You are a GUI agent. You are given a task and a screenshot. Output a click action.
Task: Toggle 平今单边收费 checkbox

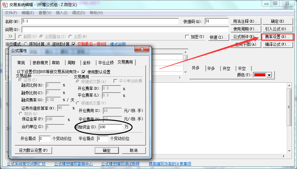115,81
